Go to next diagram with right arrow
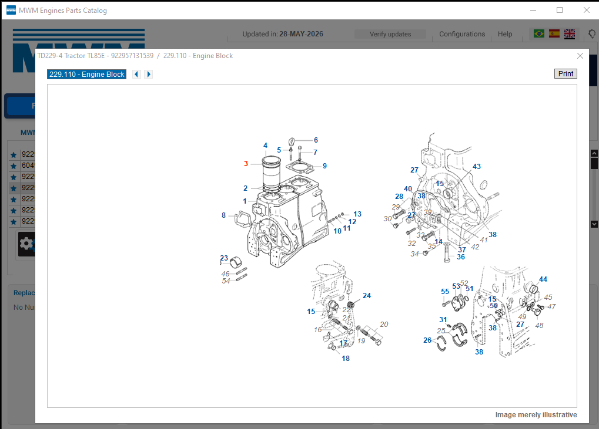The width and height of the screenshot is (599, 429). point(149,75)
